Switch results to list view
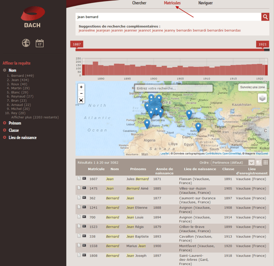The height and width of the screenshot is (266, 274). tap(259, 162)
